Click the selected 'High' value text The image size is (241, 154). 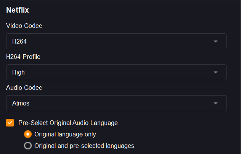(18, 72)
